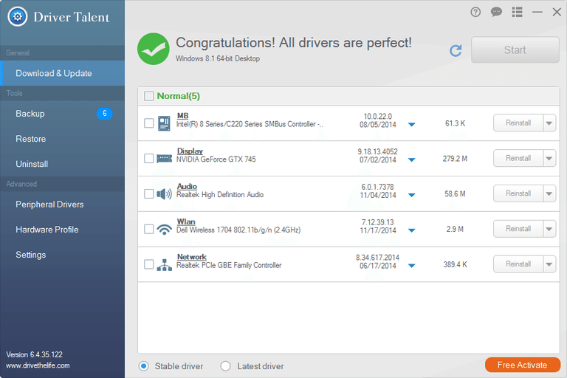
Task: Open Reinstall arrow menu in Network row
Action: (549, 264)
